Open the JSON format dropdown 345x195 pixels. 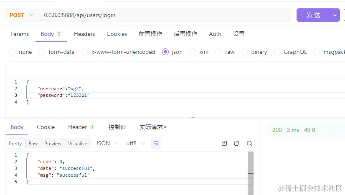click(x=107, y=143)
